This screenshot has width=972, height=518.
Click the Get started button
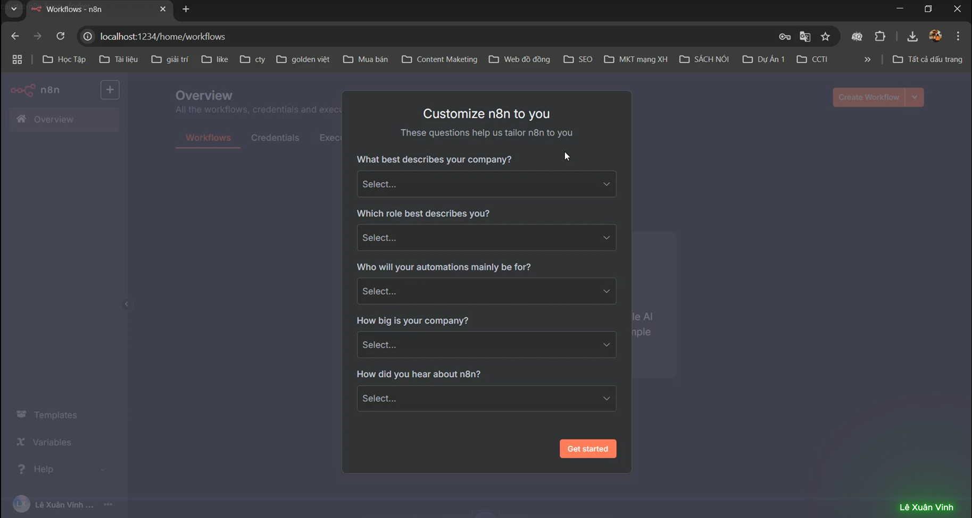588,449
